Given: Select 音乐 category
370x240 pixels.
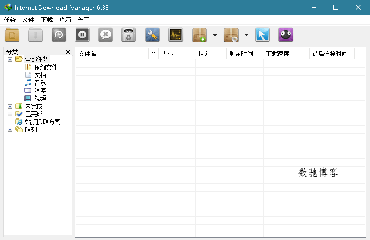Looking at the screenshot, I should [40, 83].
